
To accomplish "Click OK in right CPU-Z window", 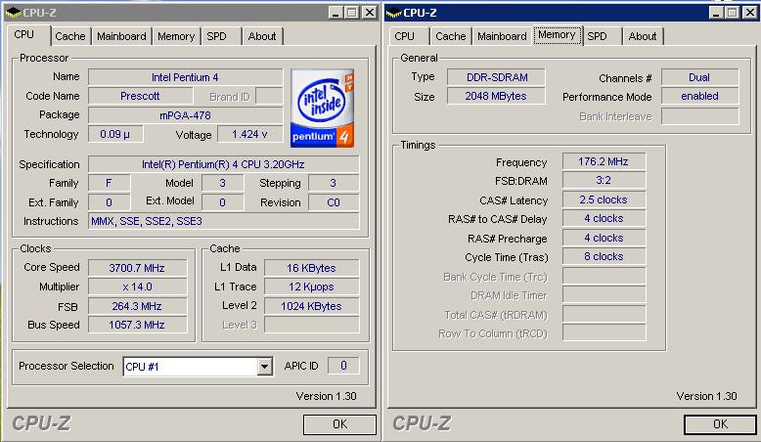I will (x=720, y=424).
